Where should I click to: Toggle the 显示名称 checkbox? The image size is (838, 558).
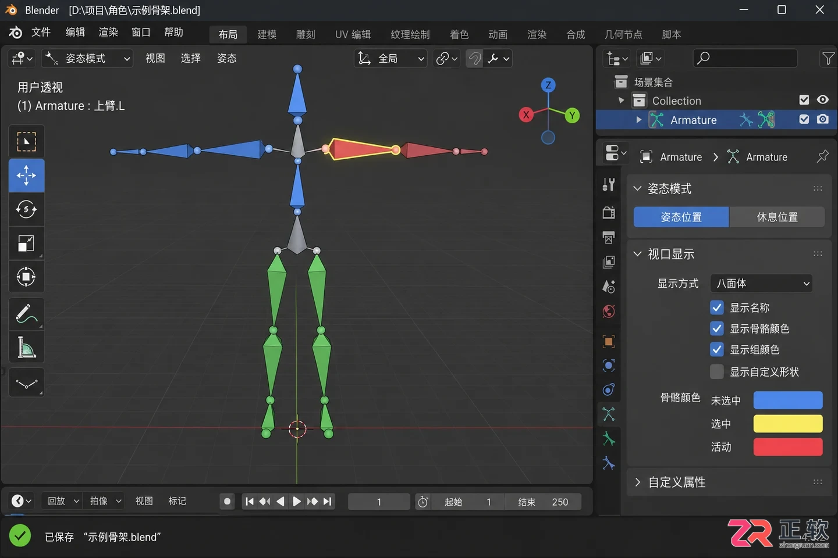[x=717, y=307]
